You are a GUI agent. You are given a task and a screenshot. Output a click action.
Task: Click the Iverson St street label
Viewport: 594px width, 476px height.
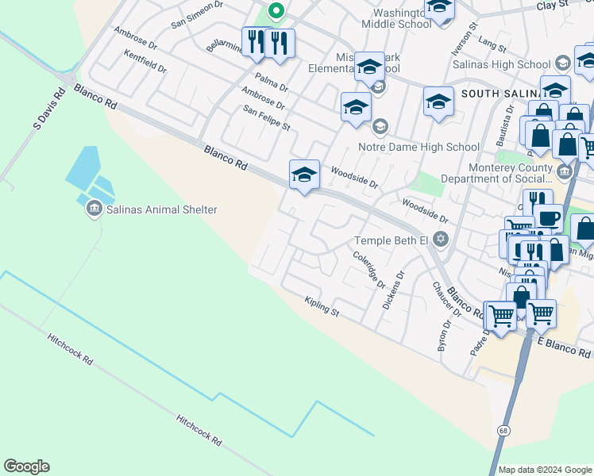point(465,40)
